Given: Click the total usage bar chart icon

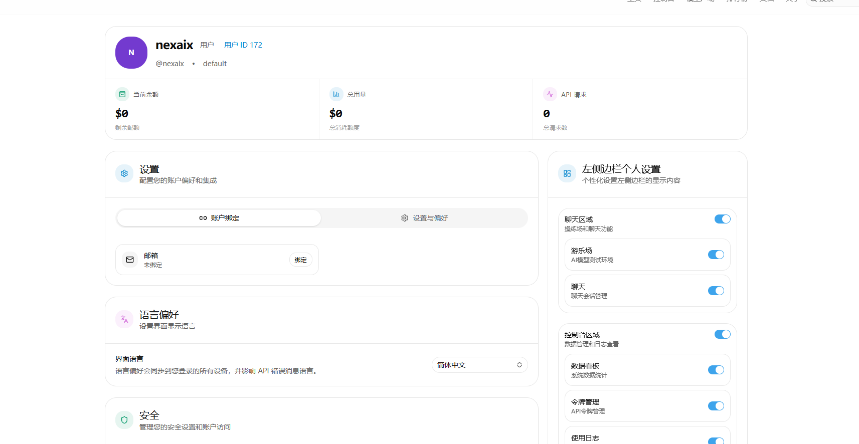Looking at the screenshot, I should point(336,94).
